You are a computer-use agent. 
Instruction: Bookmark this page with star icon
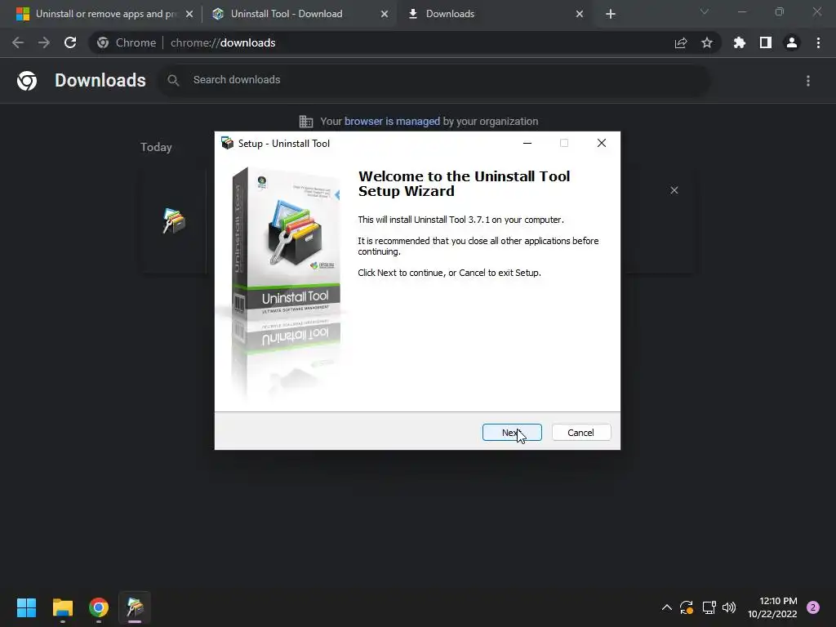[707, 42]
